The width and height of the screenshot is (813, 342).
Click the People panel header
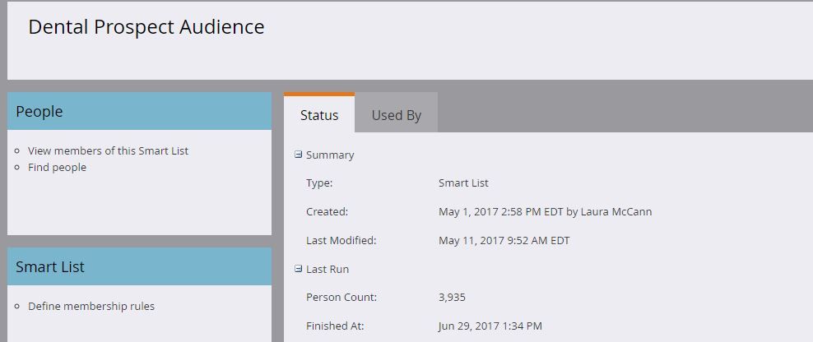point(139,112)
